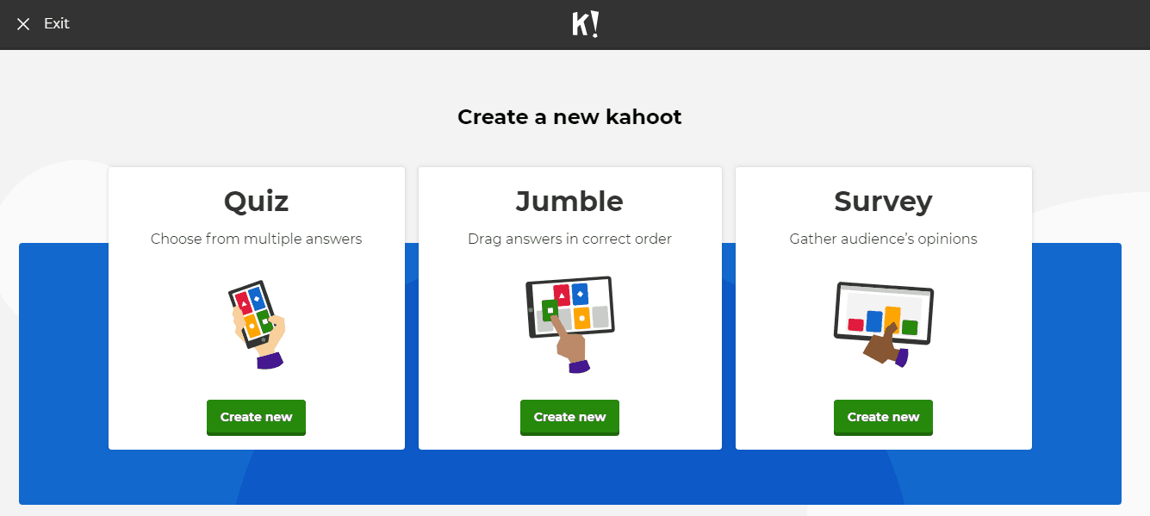Select the Jumble card heading
Image resolution: width=1150 pixels, height=516 pixels.
(x=569, y=202)
